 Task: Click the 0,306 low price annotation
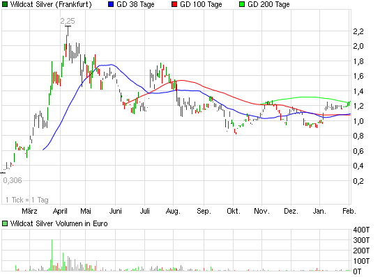coord(13,180)
